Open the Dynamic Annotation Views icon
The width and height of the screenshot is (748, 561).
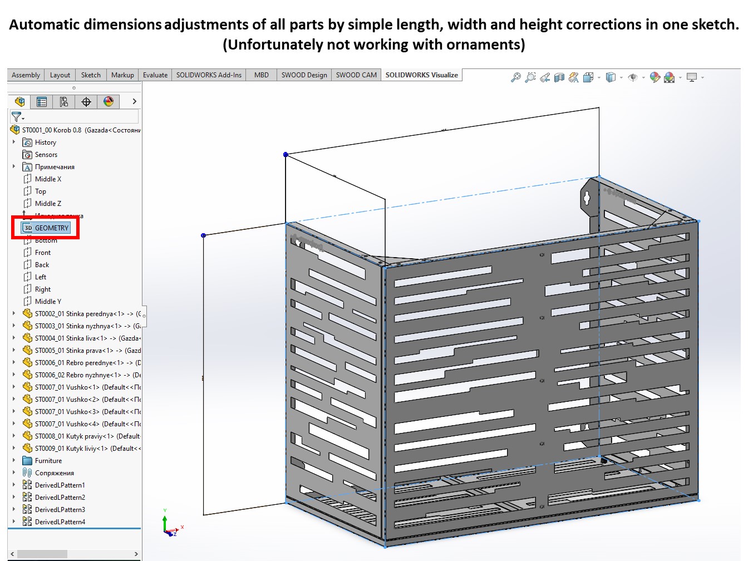(x=574, y=77)
